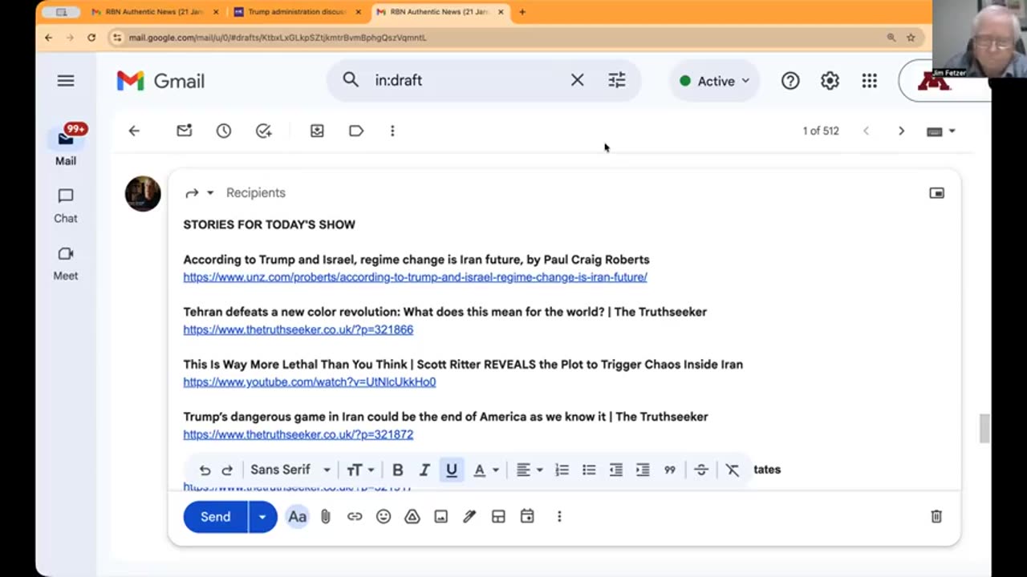Insert files using Google Drive
This screenshot has width=1027, height=577.
[412, 517]
